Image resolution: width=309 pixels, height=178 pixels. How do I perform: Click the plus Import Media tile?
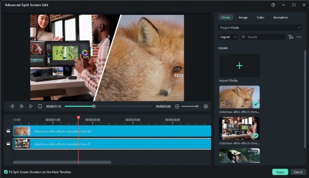click(x=239, y=65)
